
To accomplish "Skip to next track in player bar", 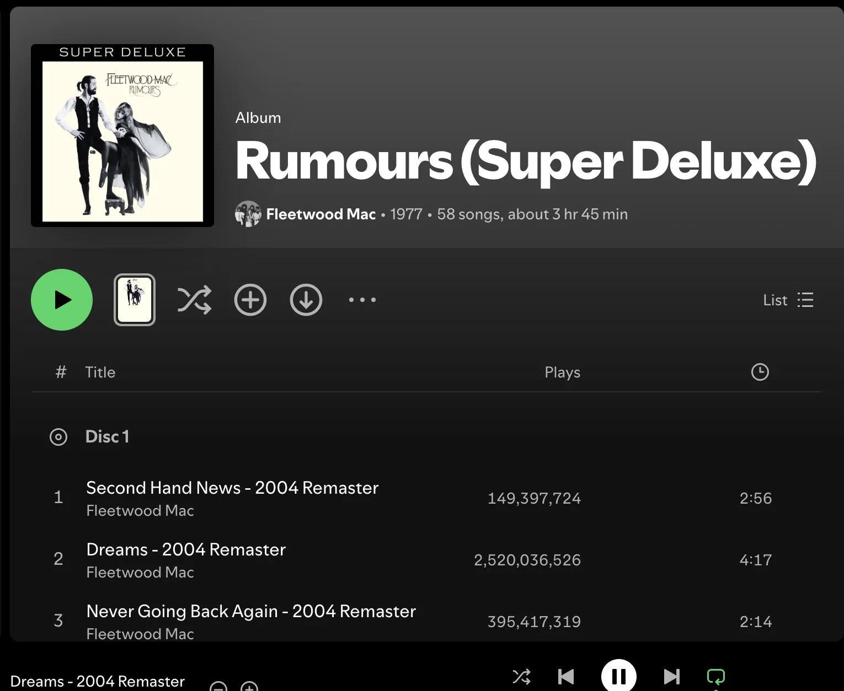I will click(671, 677).
